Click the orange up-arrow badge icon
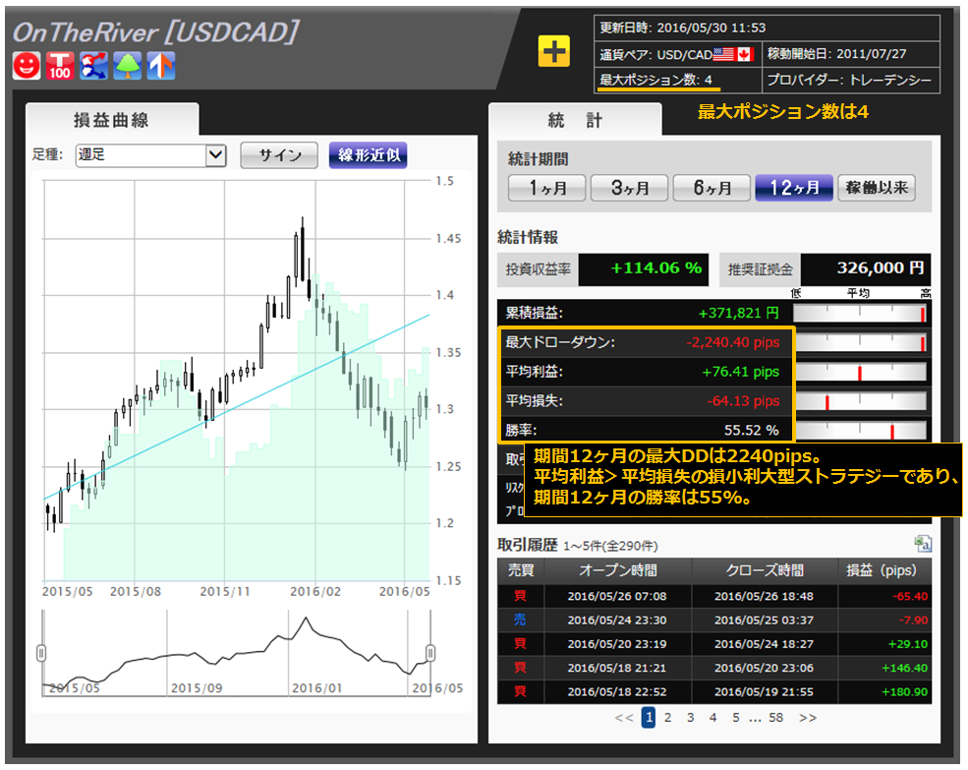The image size is (968, 770). click(161, 66)
